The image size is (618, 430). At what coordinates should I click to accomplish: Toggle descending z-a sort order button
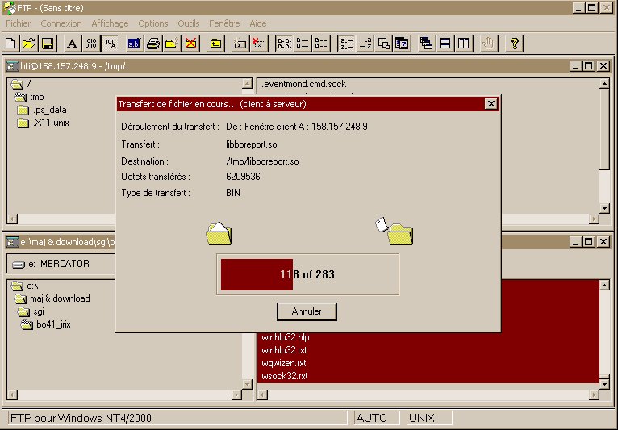(365, 44)
